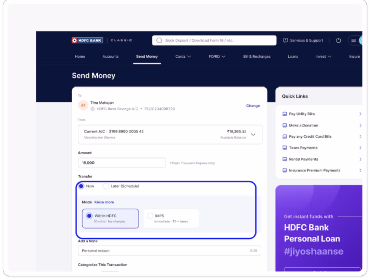Choose Later (Schedule) transfer option

click(106, 186)
